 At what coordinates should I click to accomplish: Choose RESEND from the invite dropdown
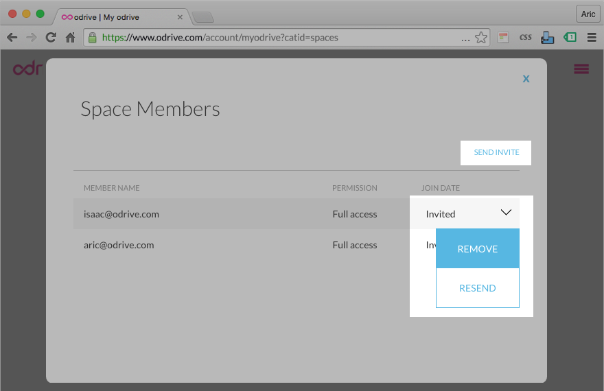[x=478, y=288]
